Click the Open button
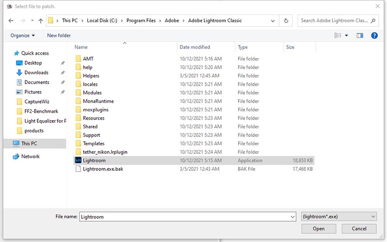The width and height of the screenshot is (387, 242). (319, 228)
